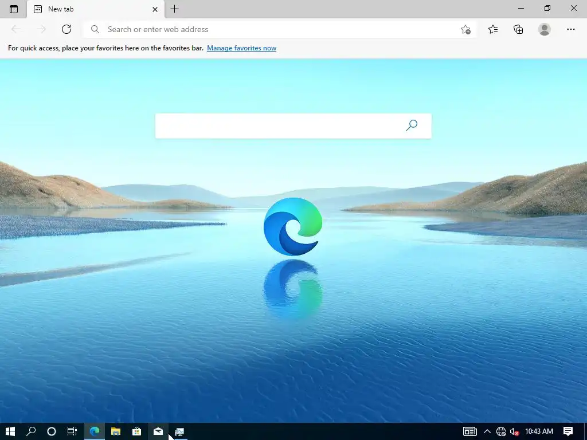Image resolution: width=587 pixels, height=440 pixels.
Task: Open Windows taskbar search
Action: click(x=31, y=431)
